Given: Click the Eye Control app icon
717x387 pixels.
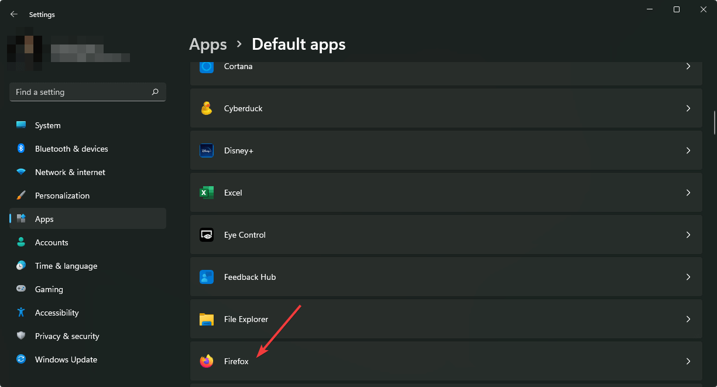Looking at the screenshot, I should tap(207, 235).
